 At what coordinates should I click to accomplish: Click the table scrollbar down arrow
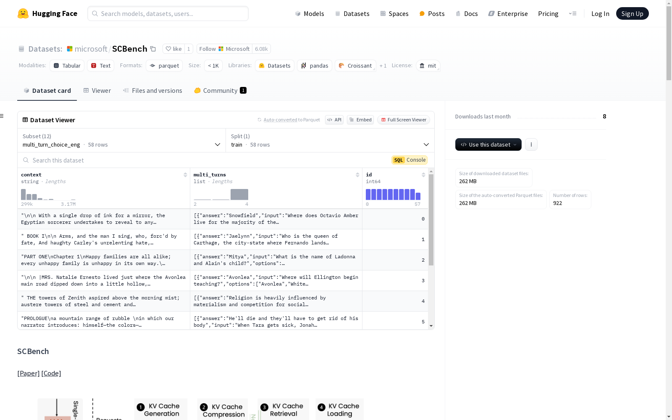point(431,326)
